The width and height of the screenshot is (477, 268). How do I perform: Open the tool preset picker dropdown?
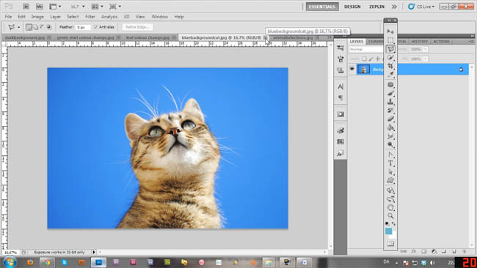18,27
